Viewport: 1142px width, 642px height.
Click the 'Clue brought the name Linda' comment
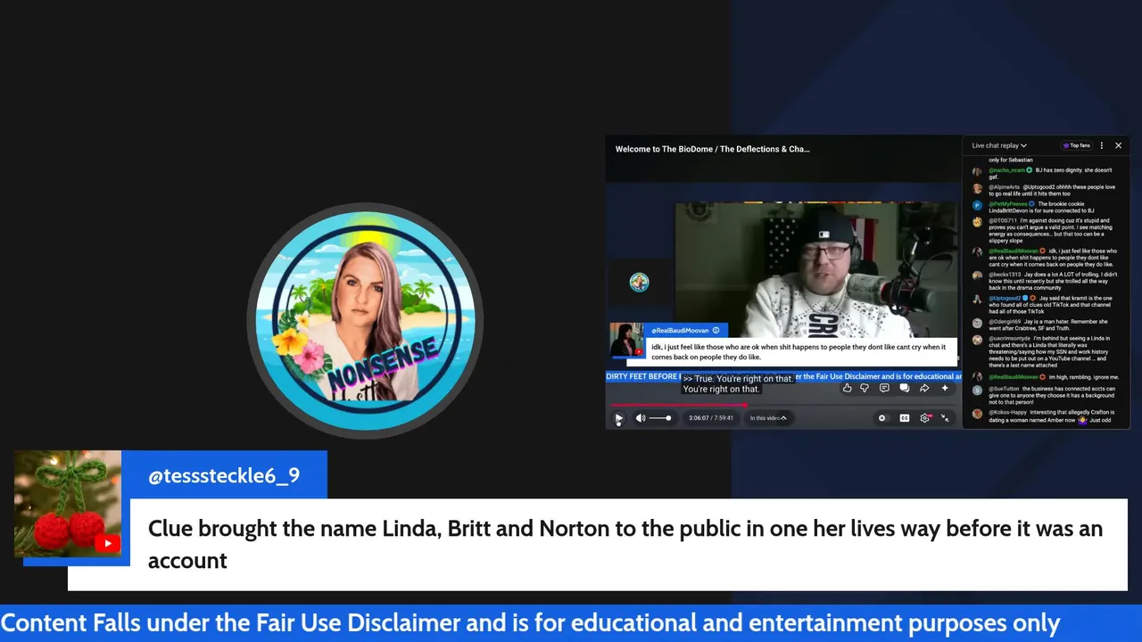pos(625,544)
